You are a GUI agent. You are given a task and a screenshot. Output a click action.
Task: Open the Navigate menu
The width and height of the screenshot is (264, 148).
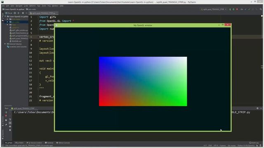19,6
